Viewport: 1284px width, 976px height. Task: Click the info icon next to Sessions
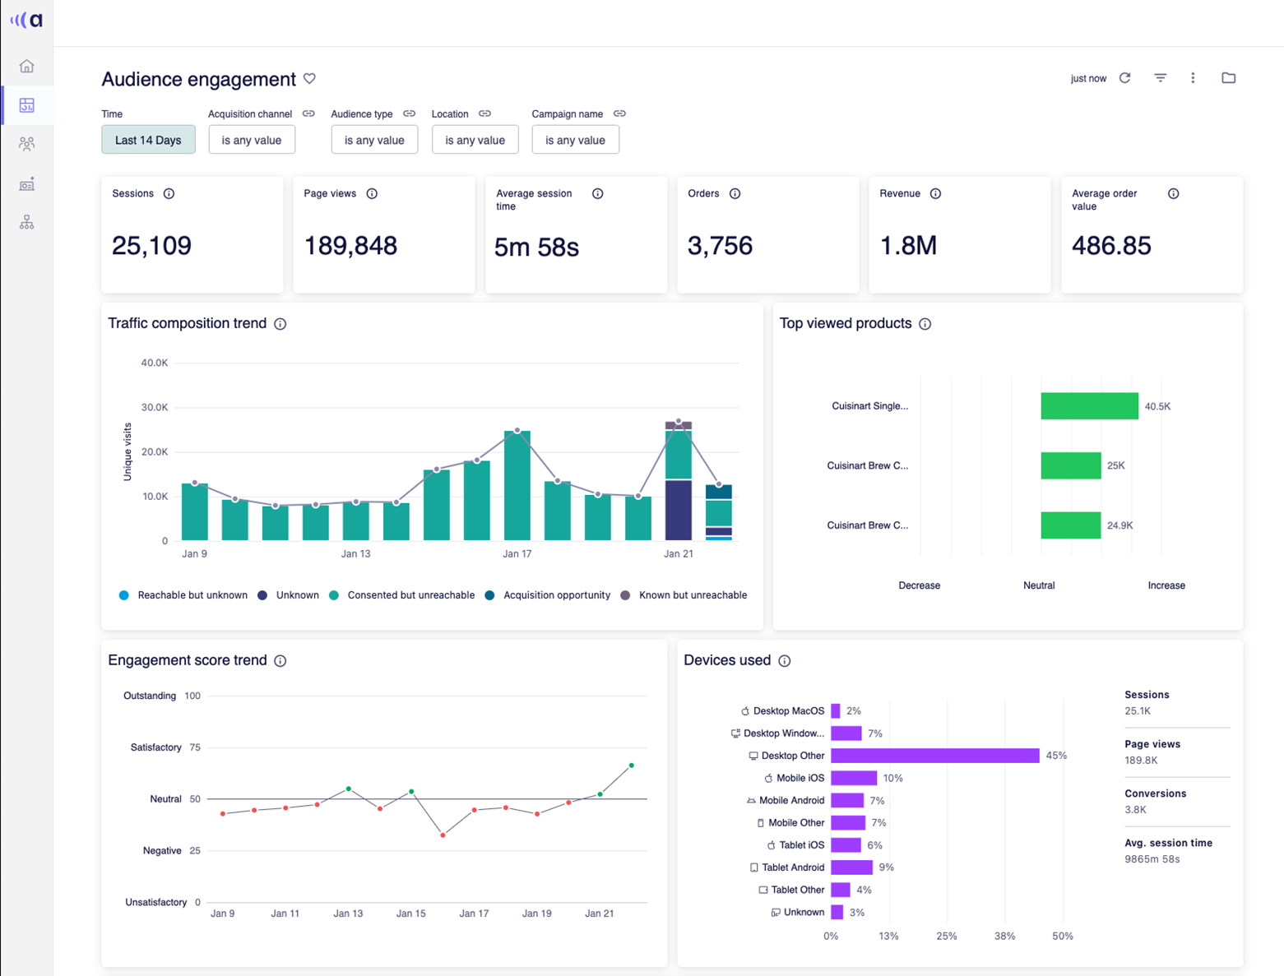[169, 194]
